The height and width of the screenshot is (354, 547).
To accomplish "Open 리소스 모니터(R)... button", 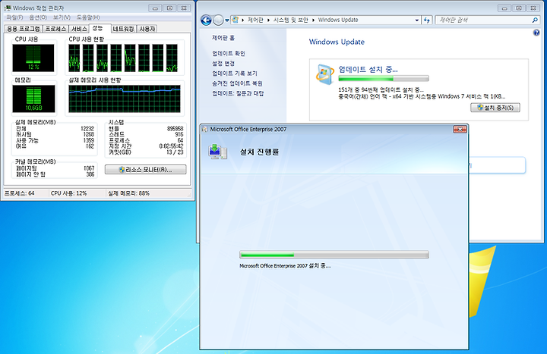I will (x=145, y=170).
